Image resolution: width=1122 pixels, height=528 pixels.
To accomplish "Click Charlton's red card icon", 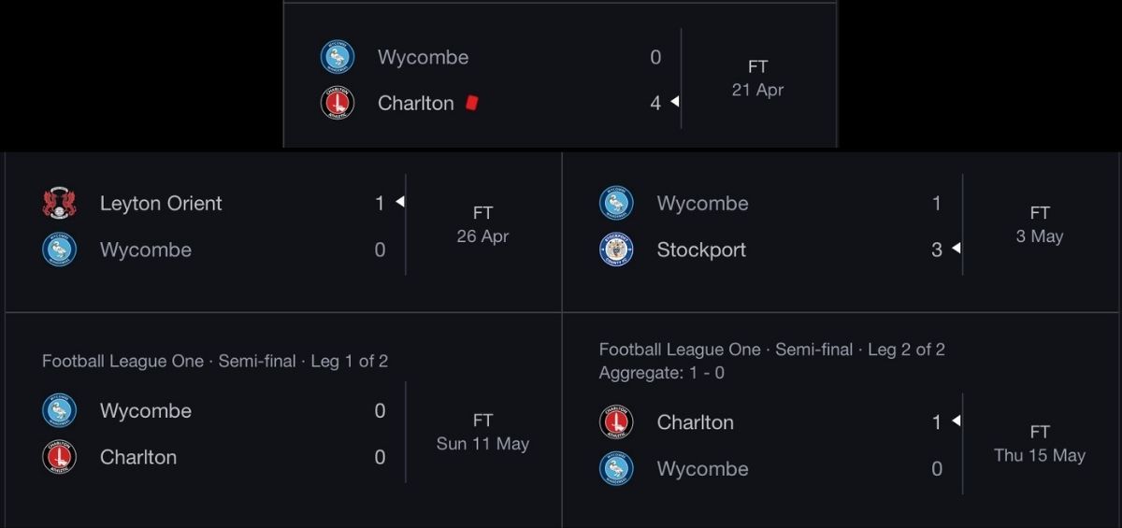I will click(472, 103).
